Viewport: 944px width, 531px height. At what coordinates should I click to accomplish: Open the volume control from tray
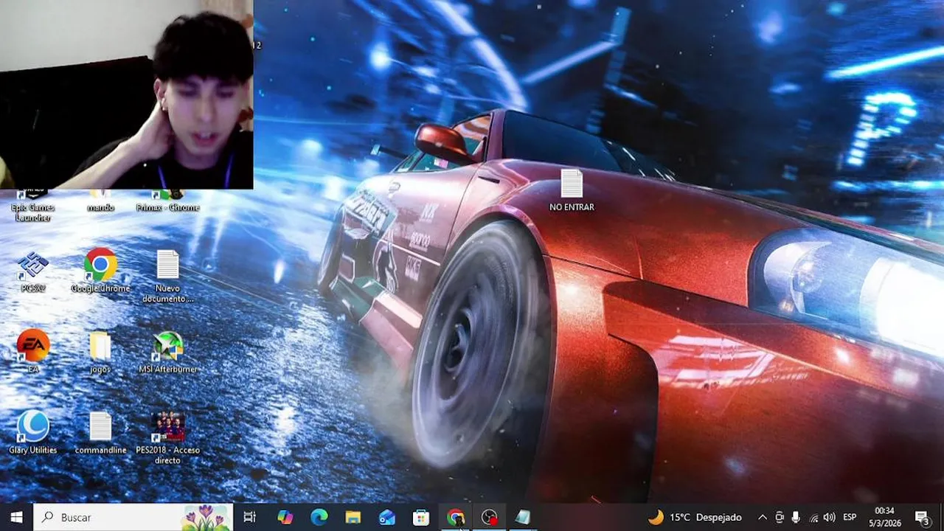click(830, 517)
